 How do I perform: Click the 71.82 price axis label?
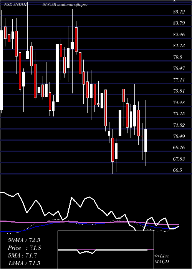[179, 125]
